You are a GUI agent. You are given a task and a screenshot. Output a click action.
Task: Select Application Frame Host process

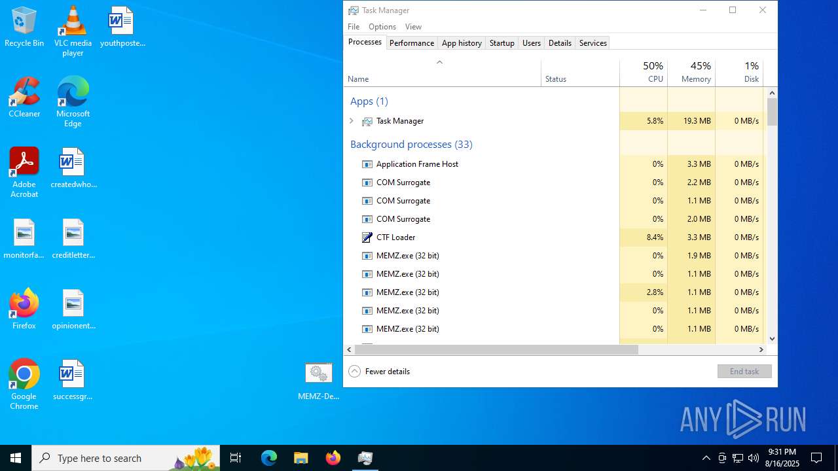click(554, 164)
